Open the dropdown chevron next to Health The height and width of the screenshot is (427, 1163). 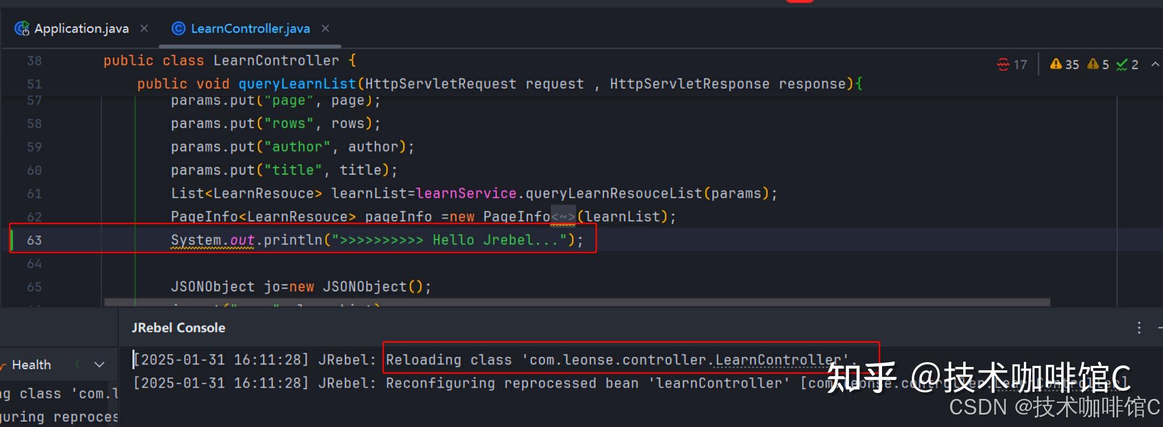click(x=99, y=365)
